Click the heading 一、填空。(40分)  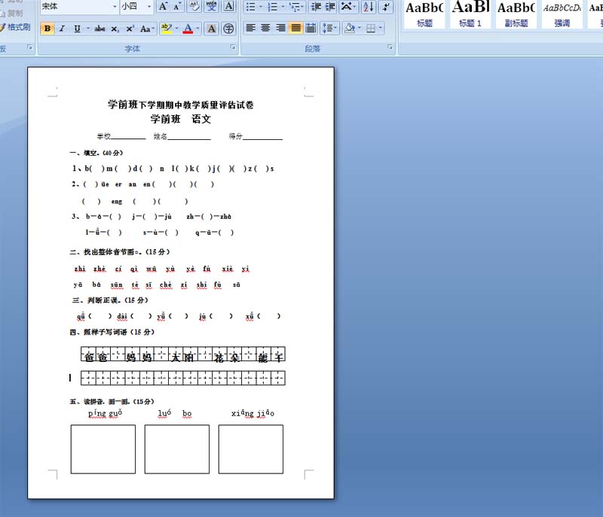(96, 153)
